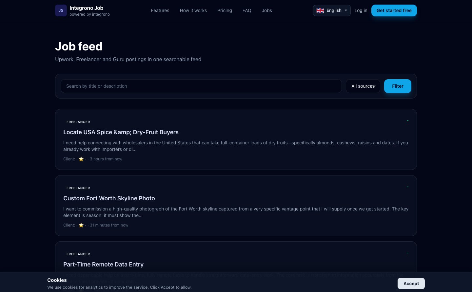Navigate to Pricing section

225,10
